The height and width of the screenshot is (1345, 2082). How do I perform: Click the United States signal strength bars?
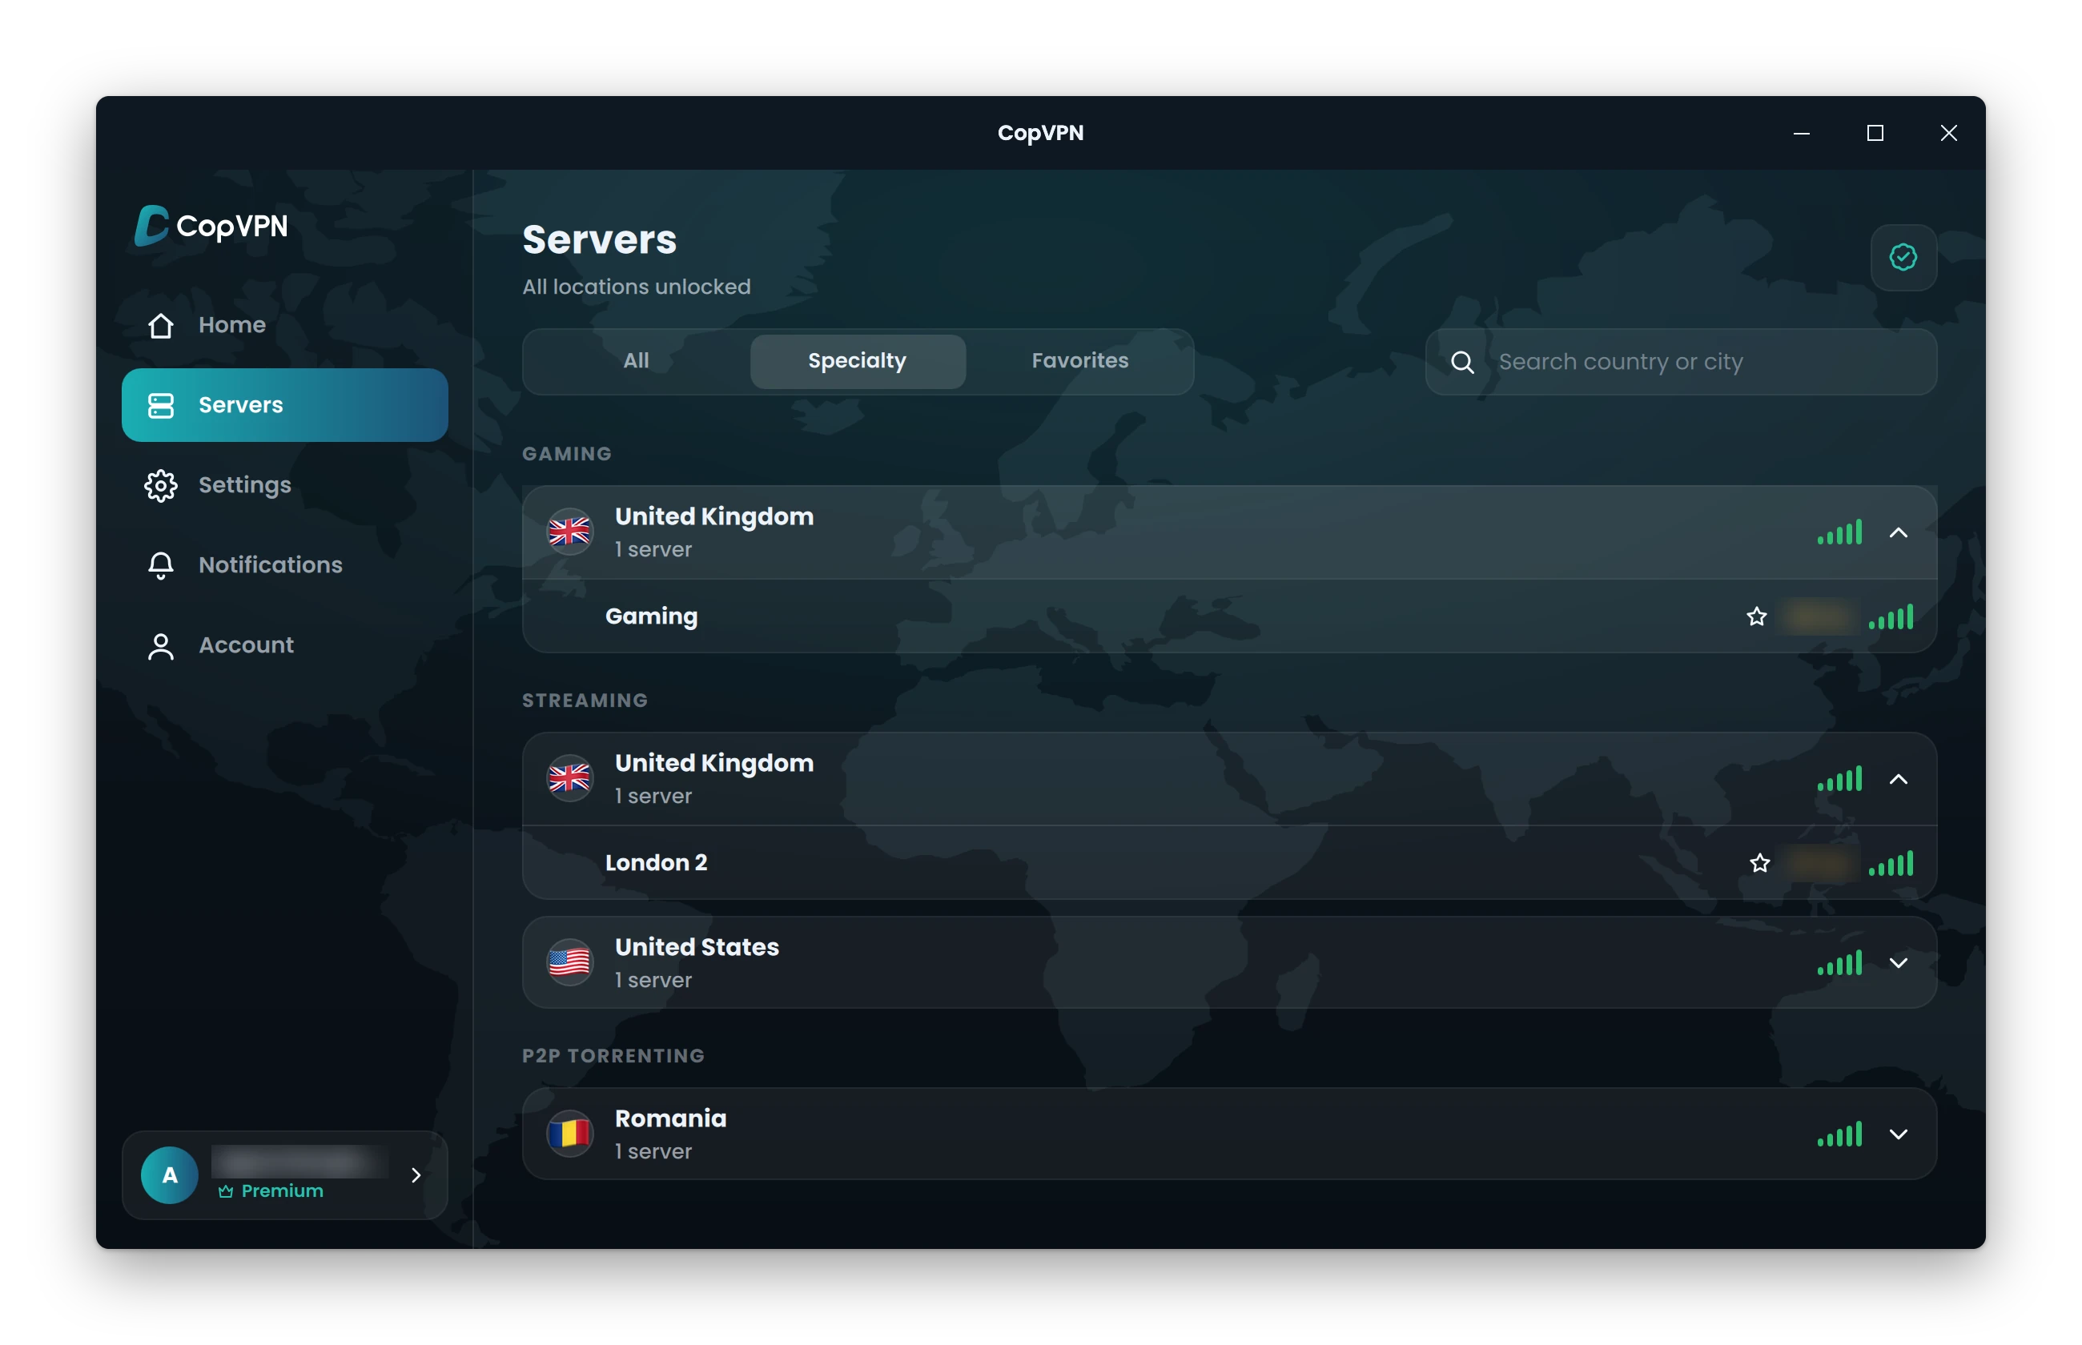(x=1839, y=962)
